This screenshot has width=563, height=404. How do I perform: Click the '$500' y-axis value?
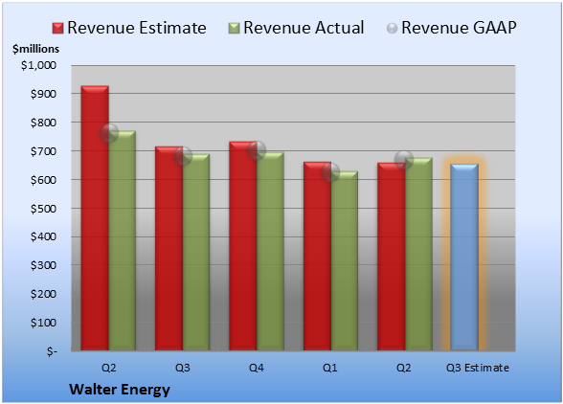point(43,209)
